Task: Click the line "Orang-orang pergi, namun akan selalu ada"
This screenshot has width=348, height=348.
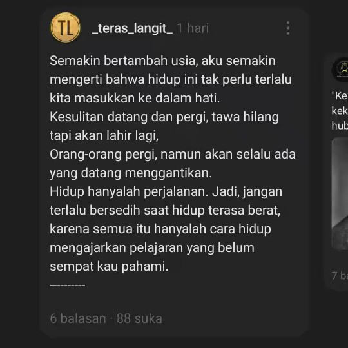Action: pyautogui.click(x=173, y=154)
